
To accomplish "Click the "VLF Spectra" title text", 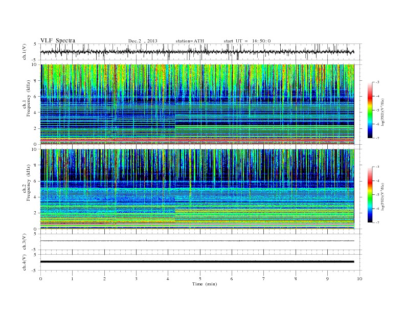I will (58, 40).
